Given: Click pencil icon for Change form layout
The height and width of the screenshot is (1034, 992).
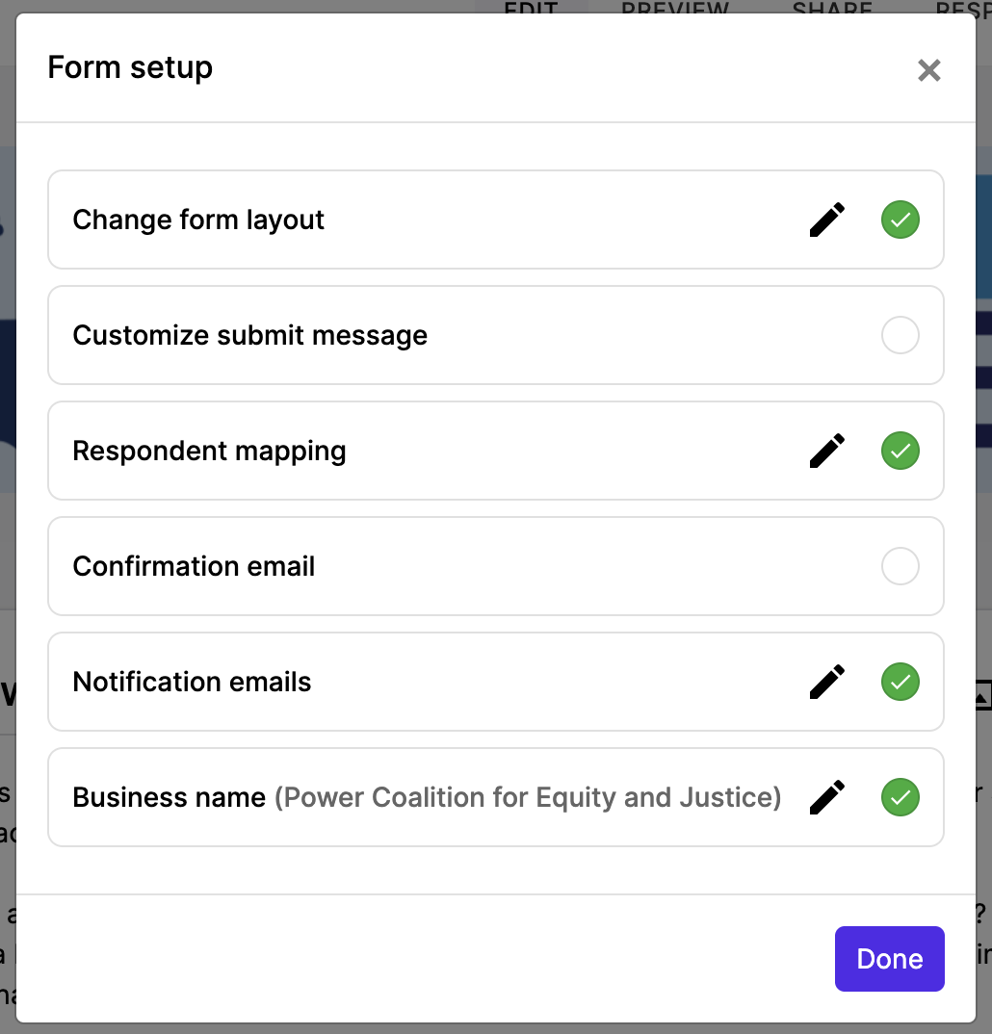Looking at the screenshot, I should pos(827,220).
